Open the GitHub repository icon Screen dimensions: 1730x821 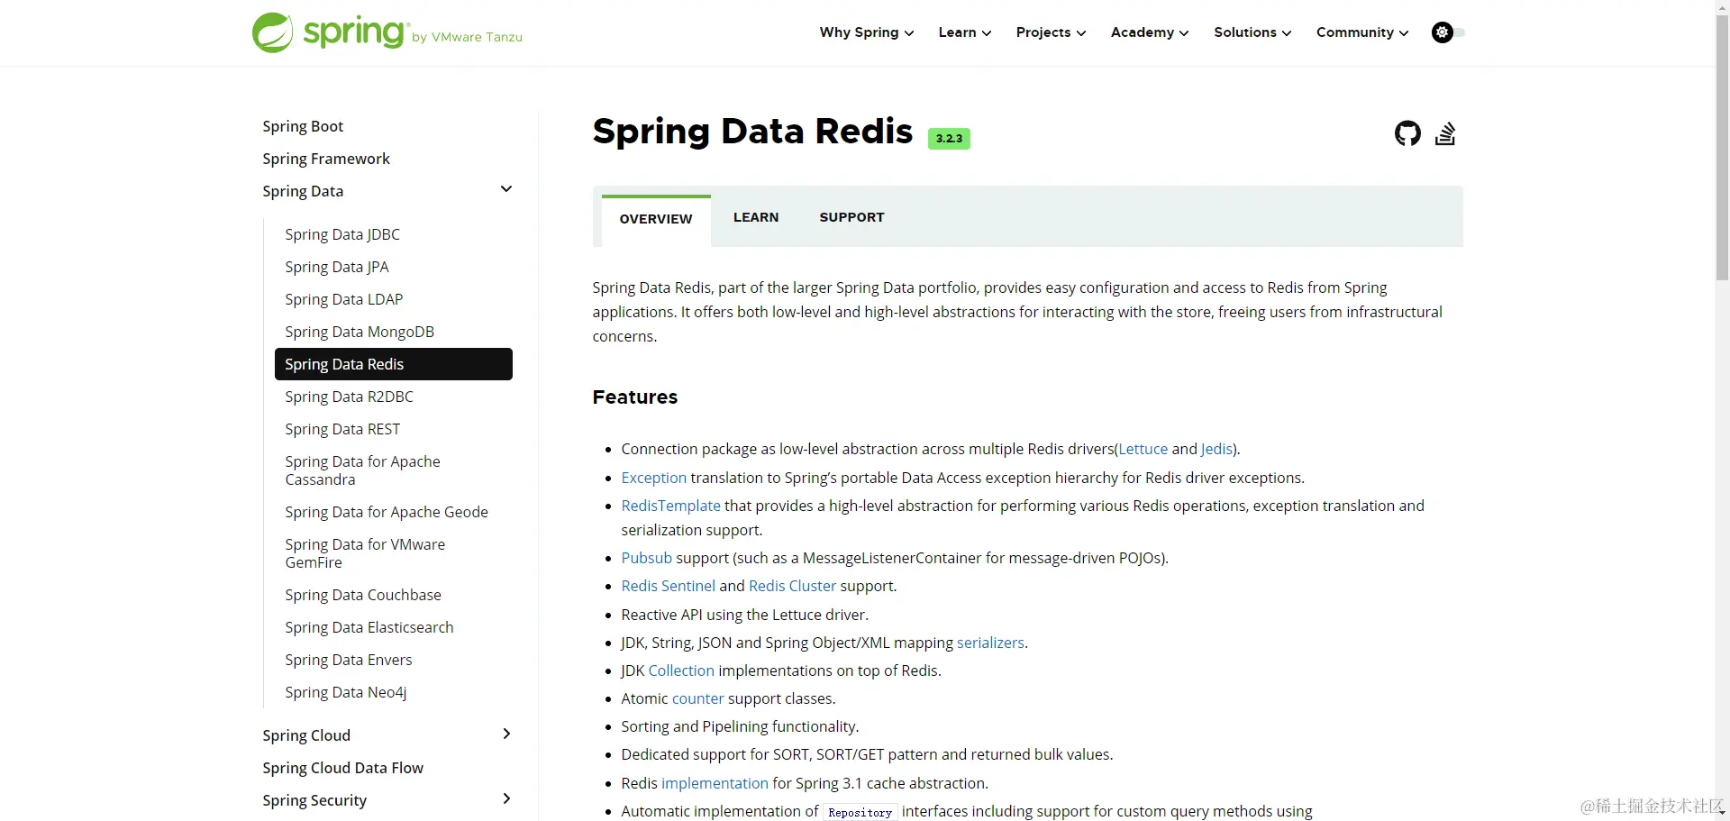1407,133
